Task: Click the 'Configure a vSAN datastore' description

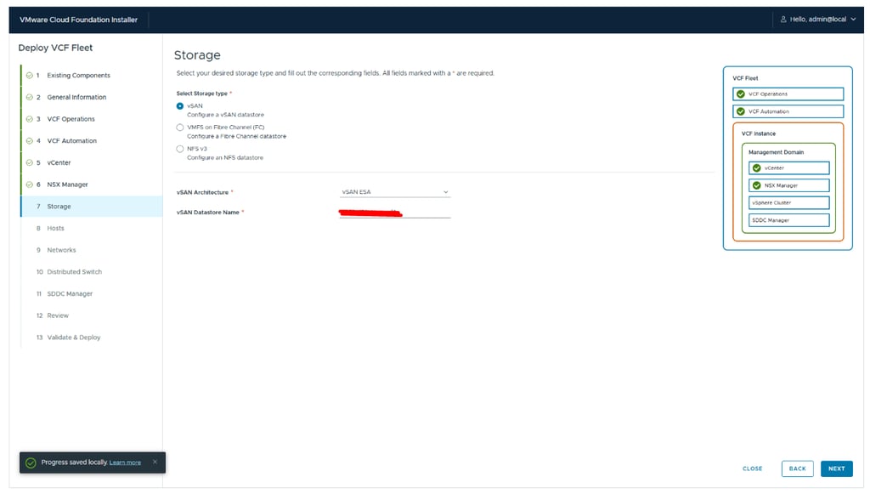Action: [225, 115]
